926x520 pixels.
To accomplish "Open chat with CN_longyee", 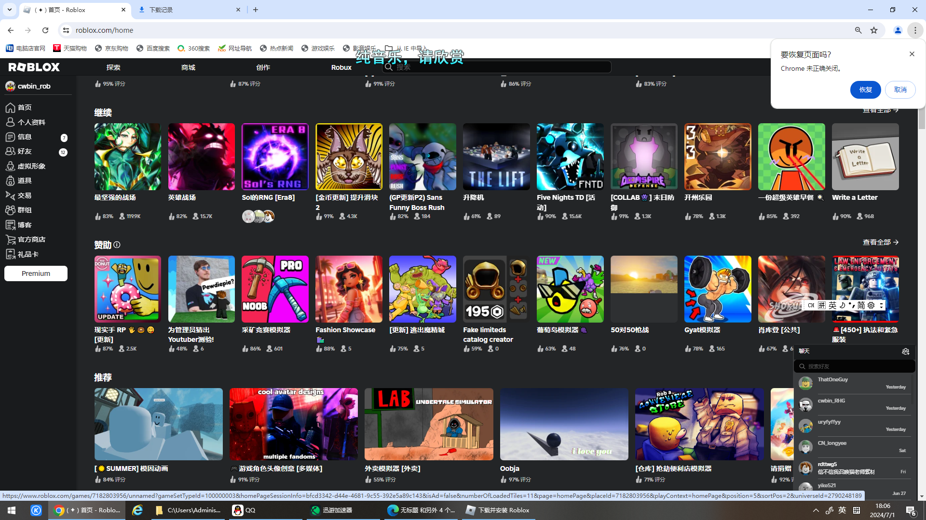I will coord(854,447).
